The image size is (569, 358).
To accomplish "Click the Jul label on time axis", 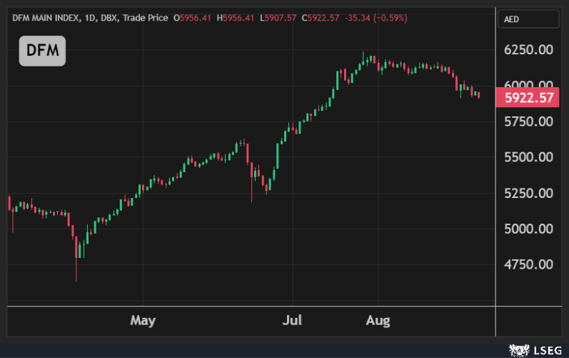I will pyautogui.click(x=291, y=320).
